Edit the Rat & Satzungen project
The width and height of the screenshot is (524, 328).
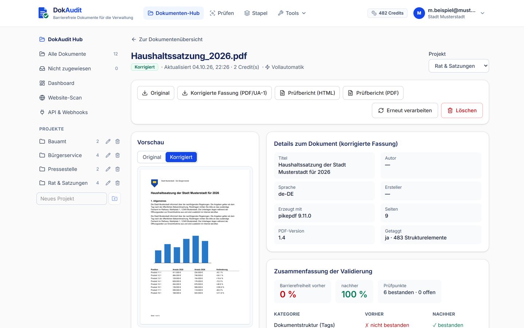pyautogui.click(x=108, y=183)
